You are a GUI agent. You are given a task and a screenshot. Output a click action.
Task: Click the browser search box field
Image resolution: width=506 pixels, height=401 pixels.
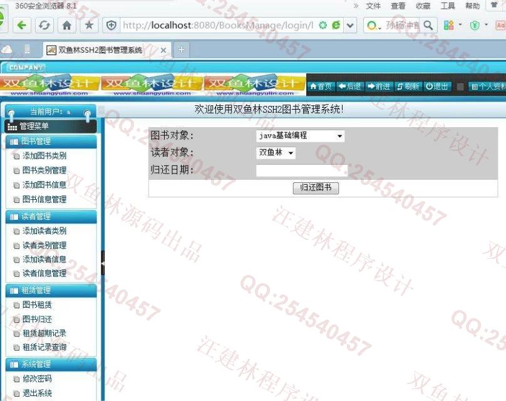[x=403, y=25]
